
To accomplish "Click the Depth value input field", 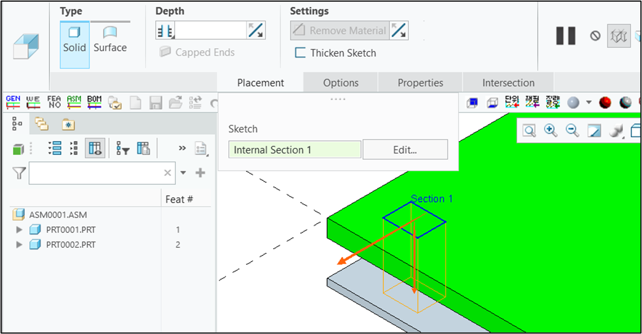I will pyautogui.click(x=210, y=31).
